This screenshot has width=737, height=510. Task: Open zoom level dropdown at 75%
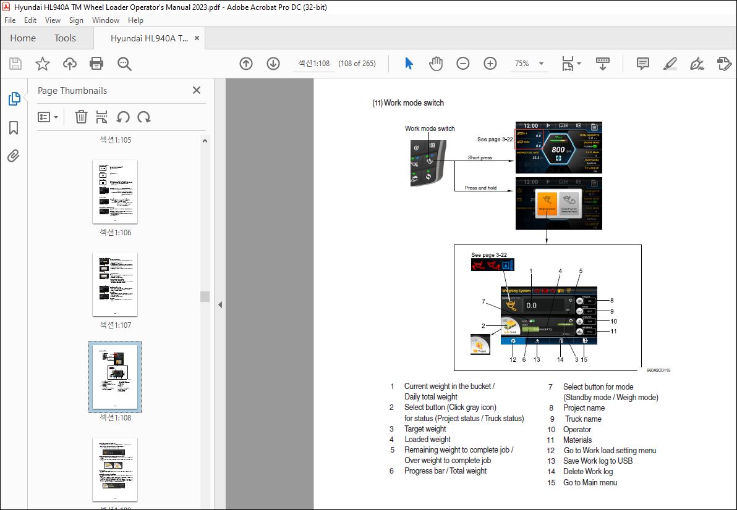click(x=541, y=64)
